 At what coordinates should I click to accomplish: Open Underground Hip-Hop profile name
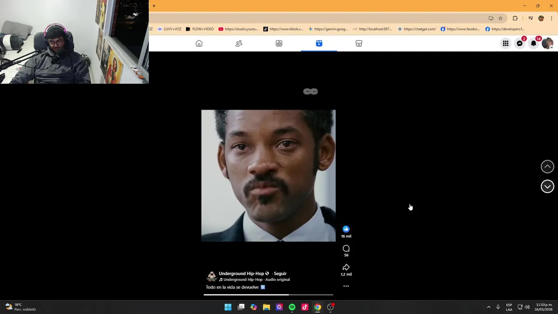pyautogui.click(x=241, y=273)
